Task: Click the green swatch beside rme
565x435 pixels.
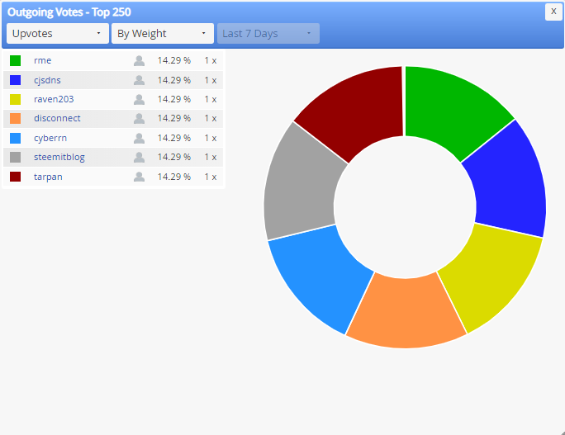Action: [x=15, y=60]
